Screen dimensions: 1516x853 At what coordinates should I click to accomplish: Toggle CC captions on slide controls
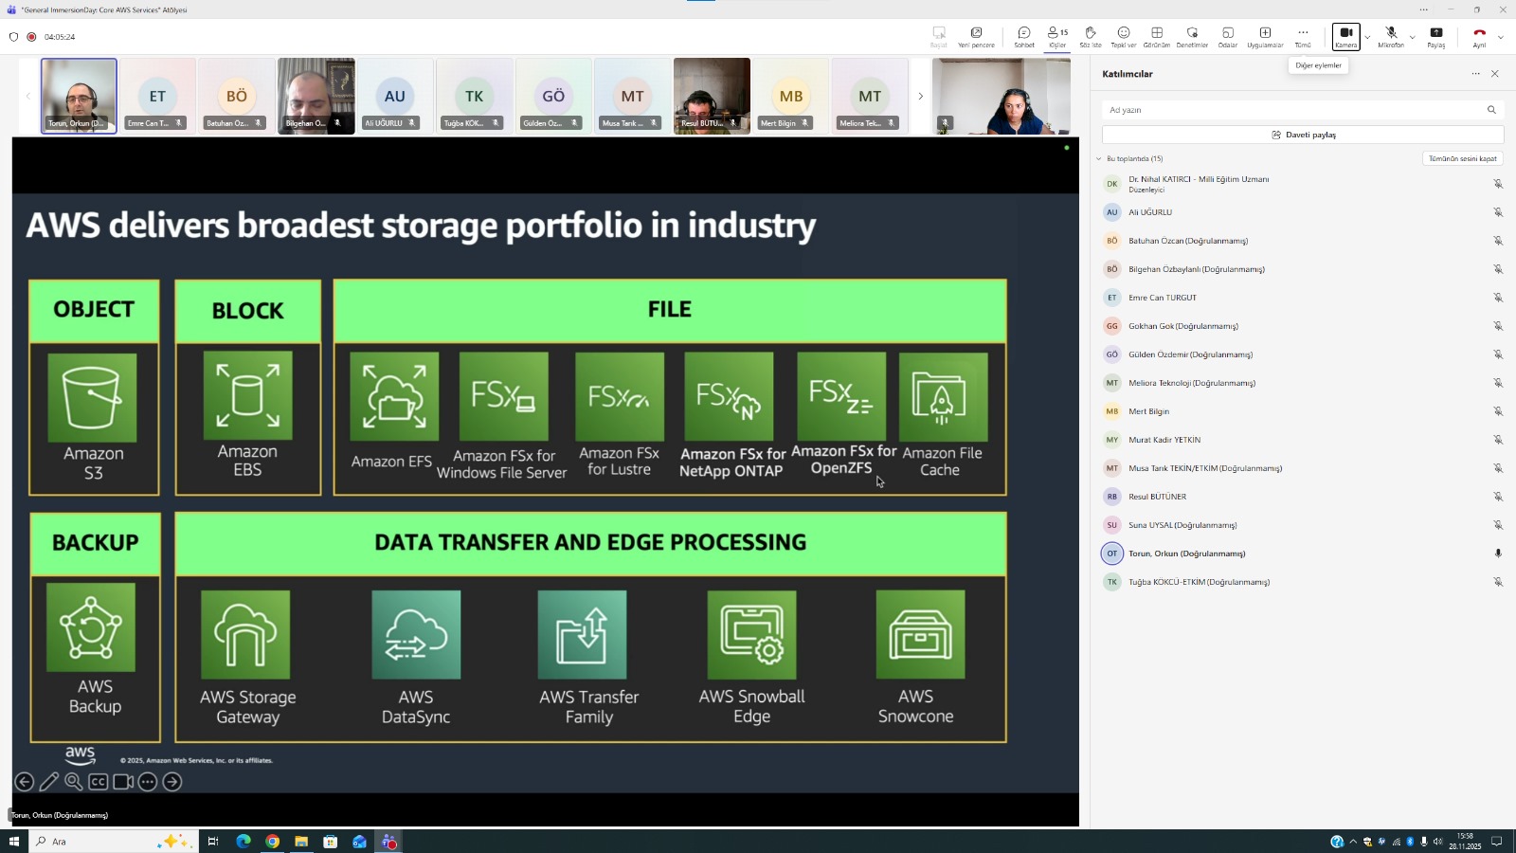99,782
